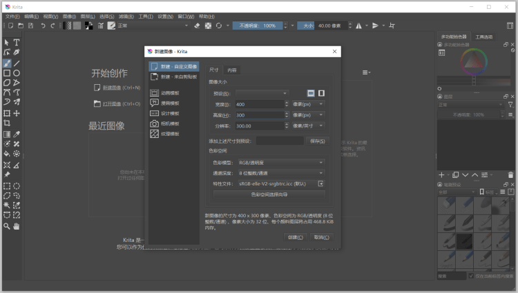Click the reload brush preset icon
The width and height of the screenshot is (518, 293).
(219, 26)
